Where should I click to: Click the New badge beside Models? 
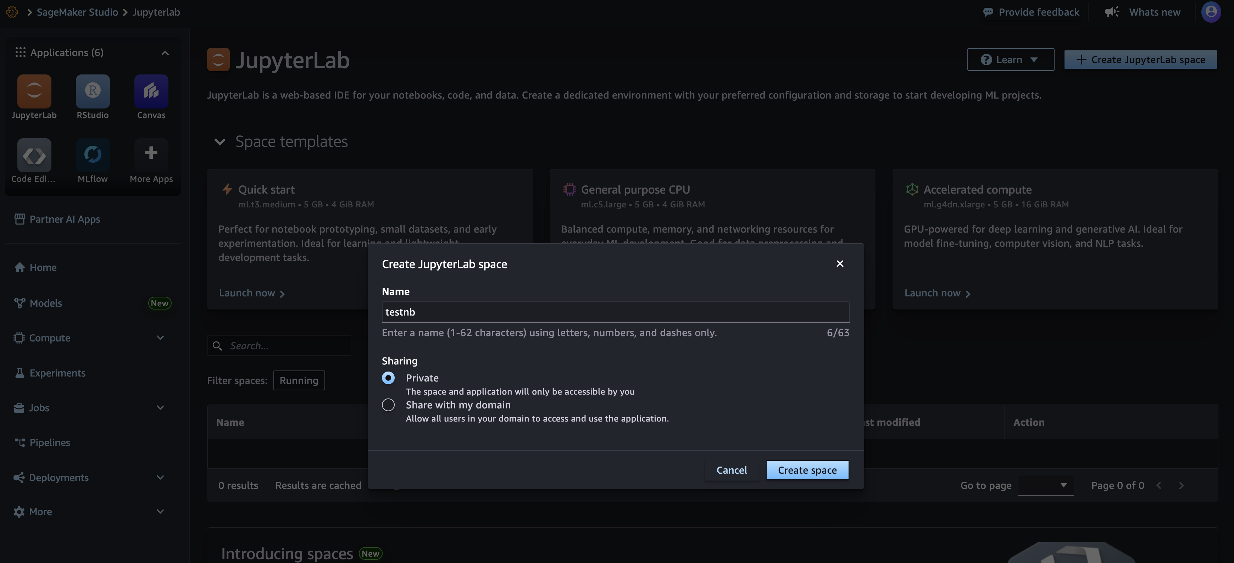[x=160, y=303]
